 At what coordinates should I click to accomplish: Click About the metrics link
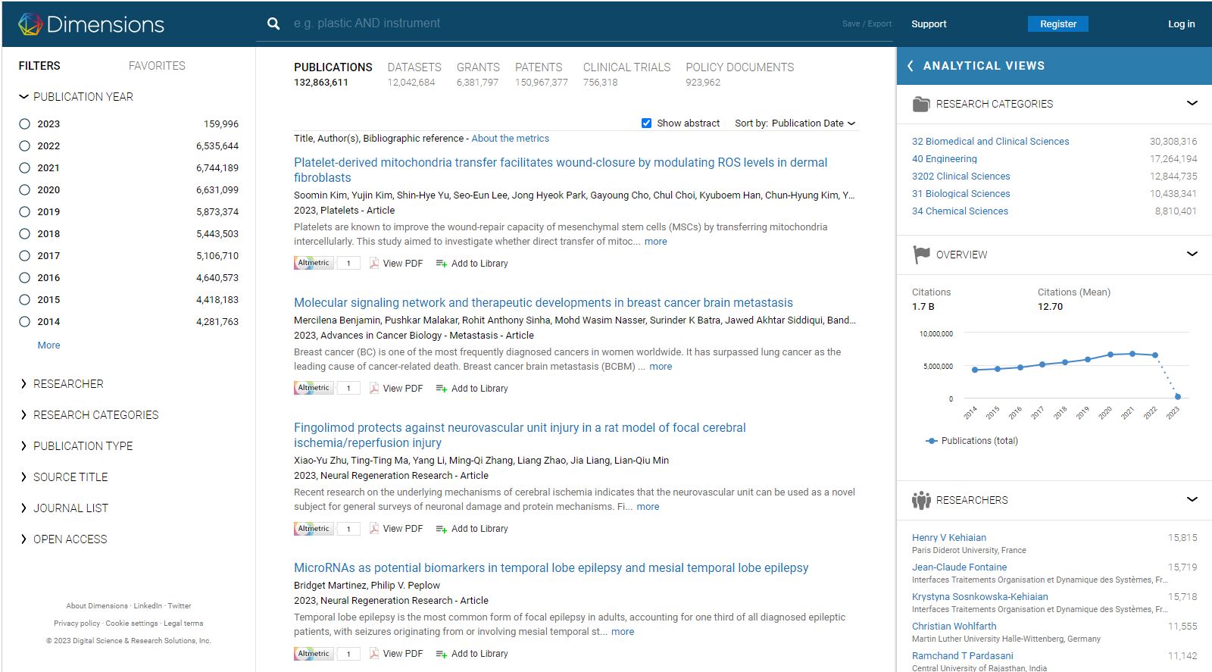[x=510, y=139]
